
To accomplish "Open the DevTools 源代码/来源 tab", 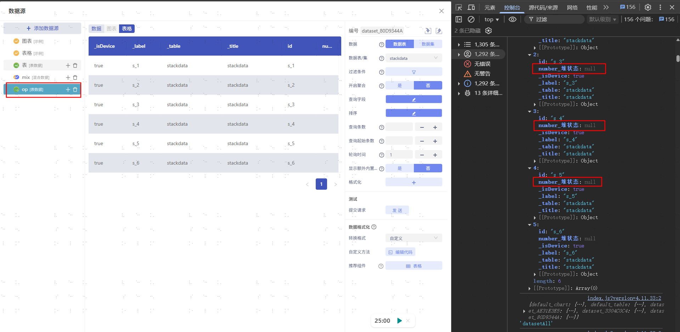I will point(543,7).
